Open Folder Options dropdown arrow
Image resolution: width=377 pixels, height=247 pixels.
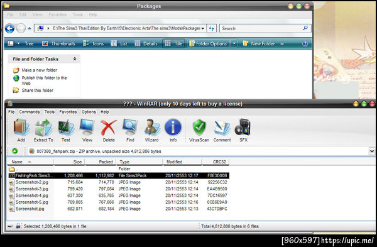tap(234, 43)
